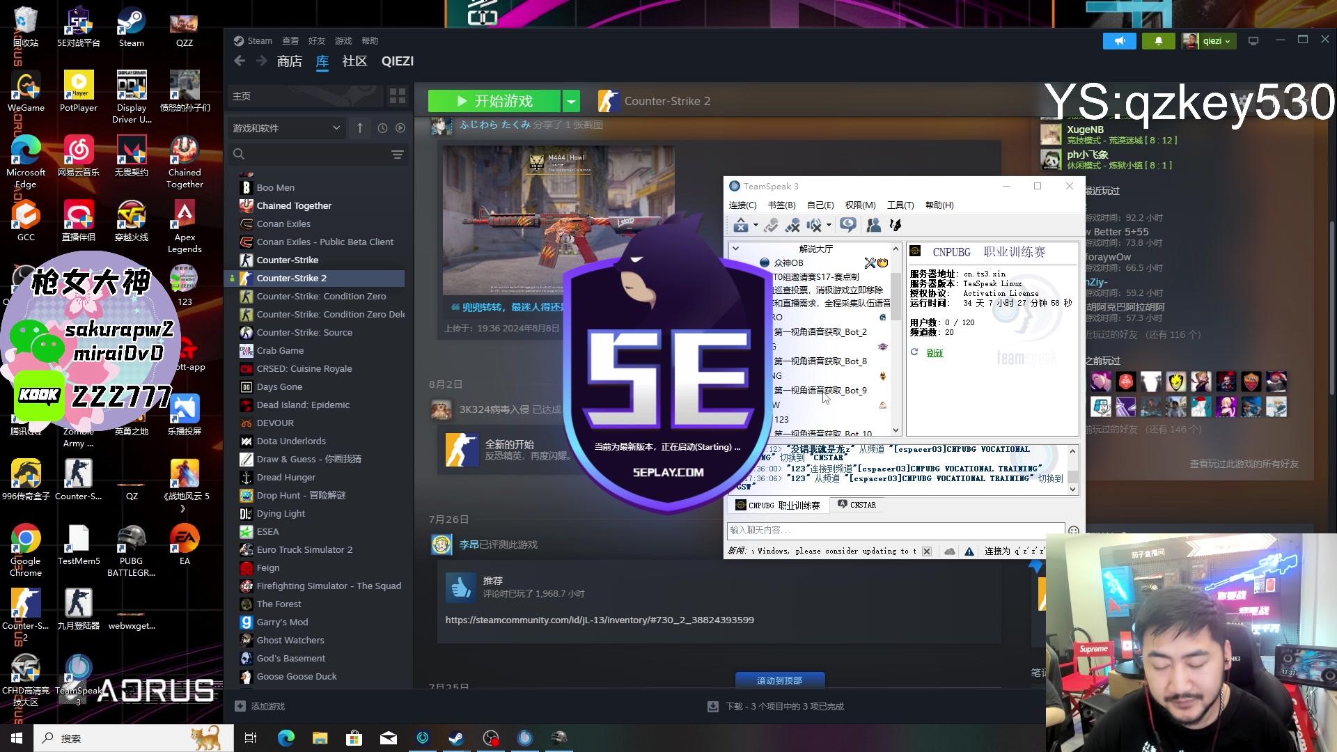
Task: Open the 连接(C) menu in TeamSpeak
Action: click(x=742, y=205)
